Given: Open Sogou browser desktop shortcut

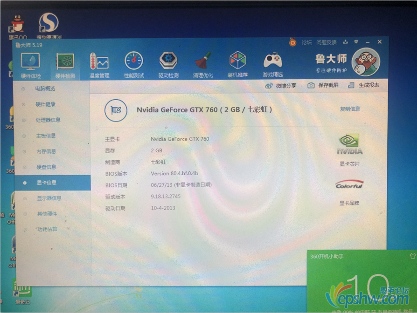Looking at the screenshot, I should [x=49, y=26].
